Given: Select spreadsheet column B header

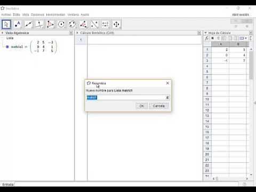Looking at the screenshot, I should [x=238, y=44].
